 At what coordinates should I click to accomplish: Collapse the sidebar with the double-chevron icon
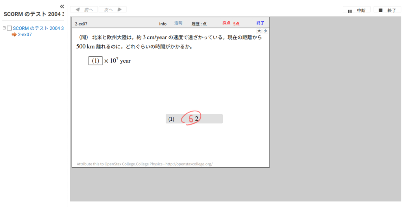coord(62,6)
